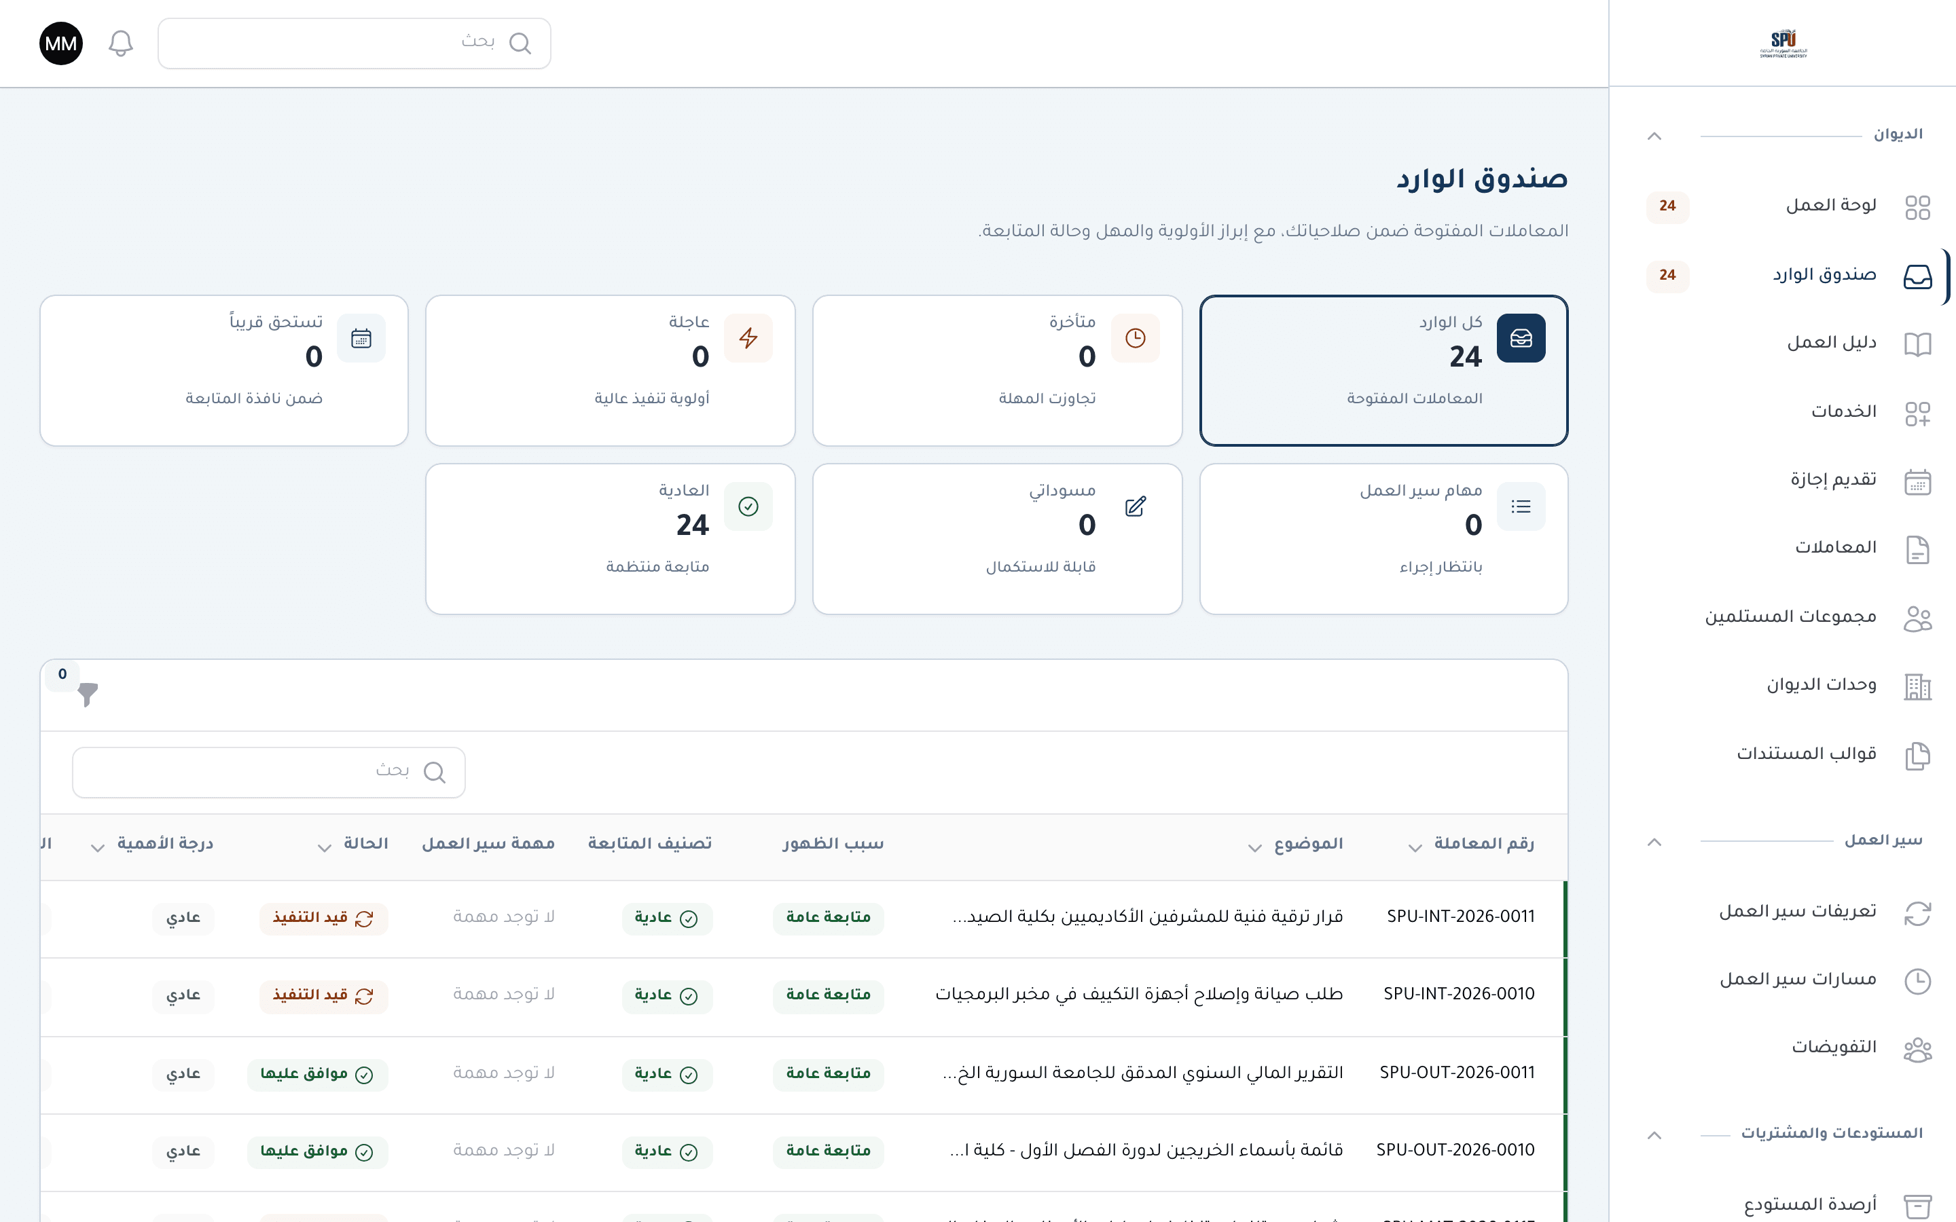
Task: Click the دليل العمل book icon
Action: (x=1917, y=344)
